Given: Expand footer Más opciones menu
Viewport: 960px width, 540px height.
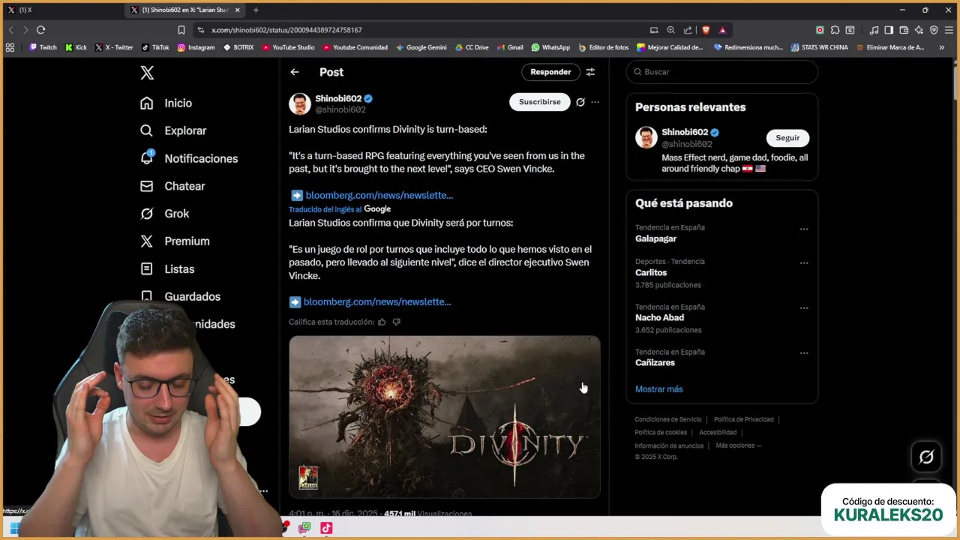Looking at the screenshot, I should coord(739,445).
